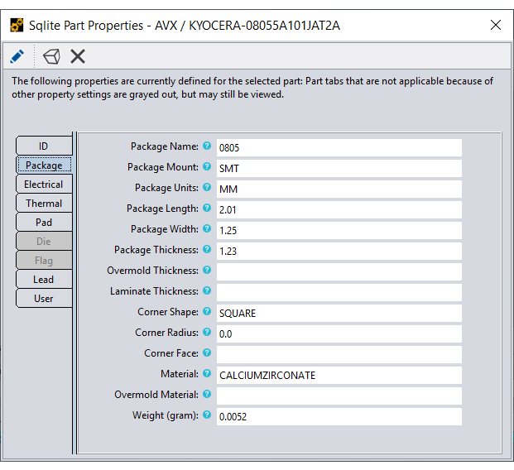Open the Lead tab
Screen dimensions: 514x470
point(44,280)
